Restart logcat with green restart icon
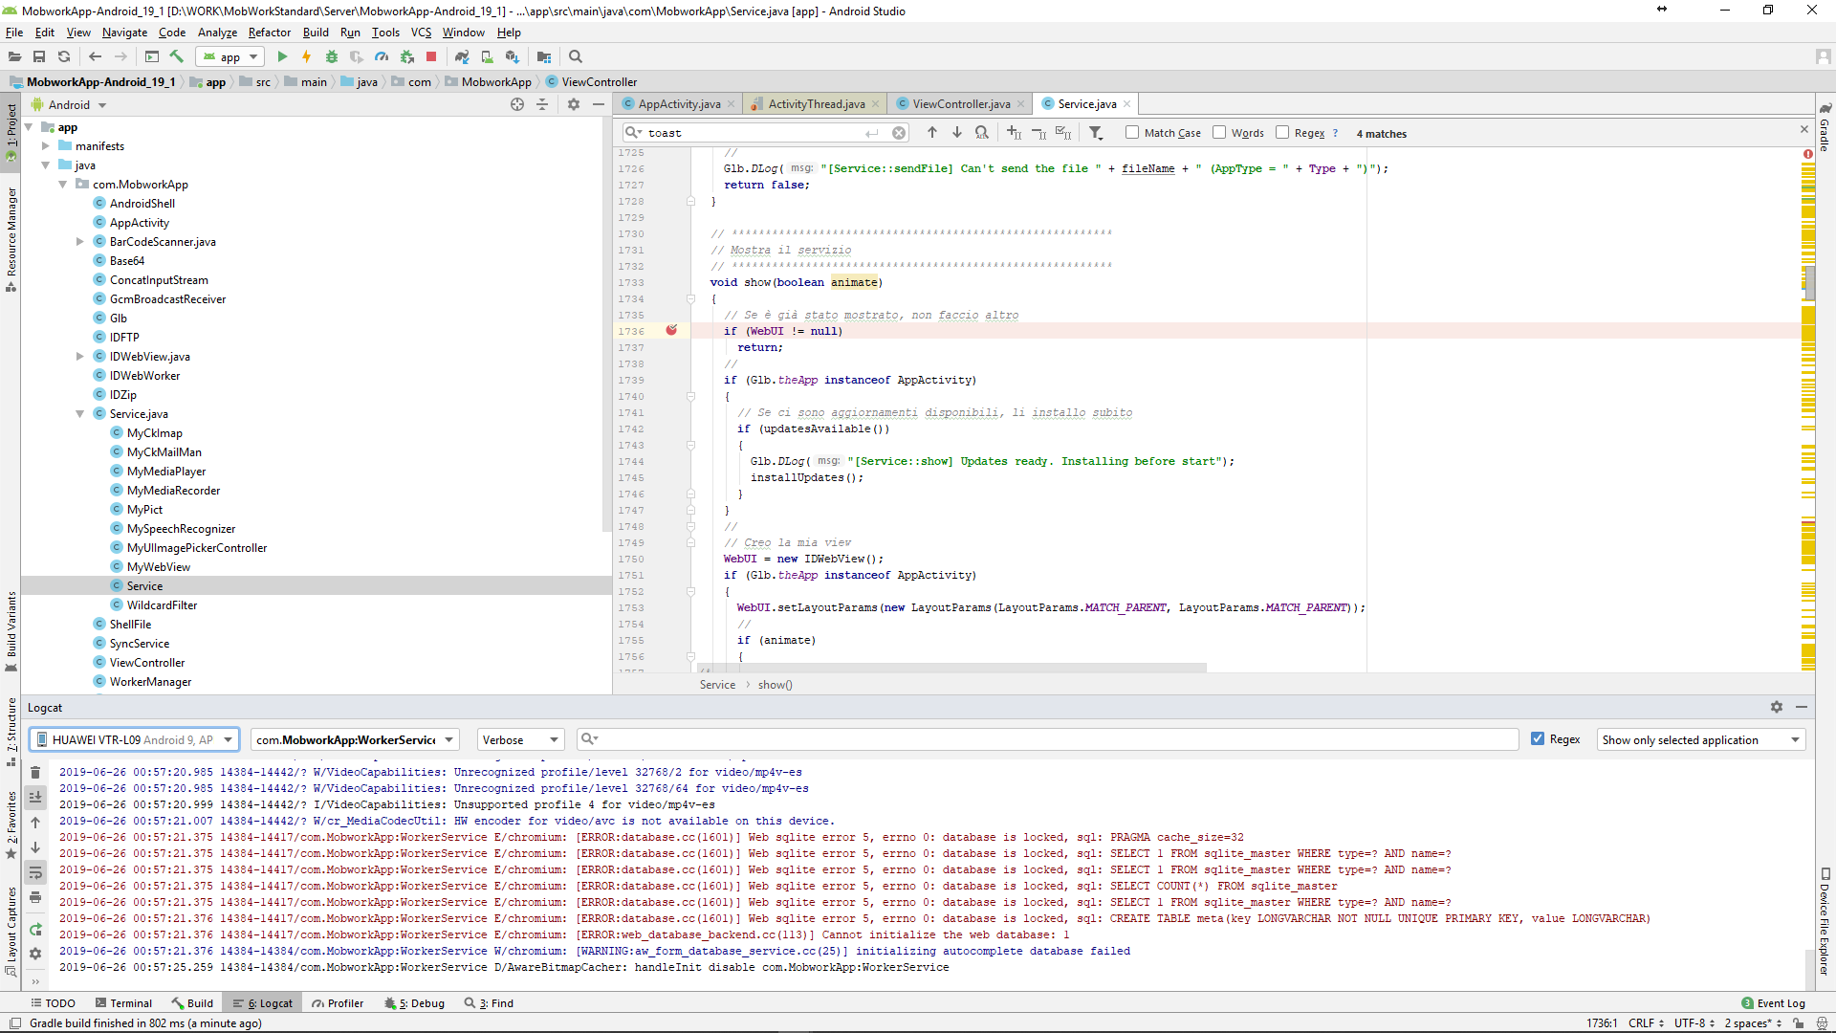The height and width of the screenshot is (1033, 1836). [x=35, y=930]
